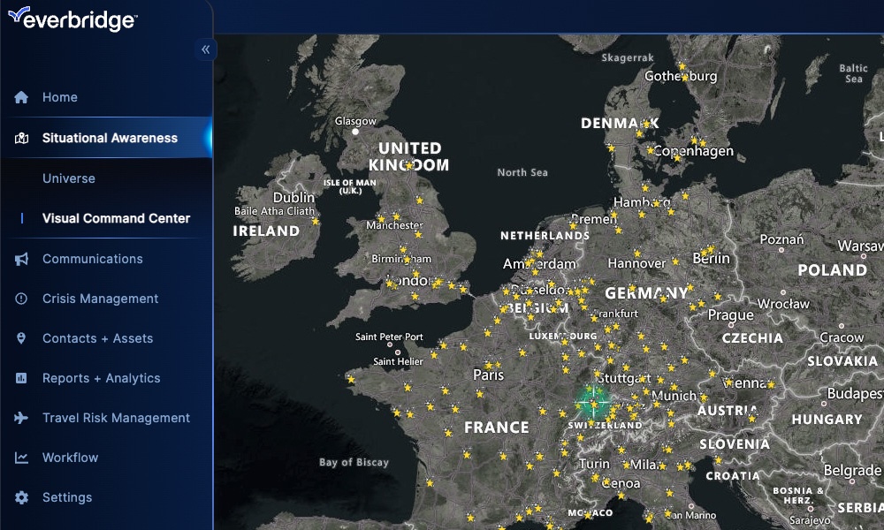
Task: Click the Bay of Biscay label
Action: coord(354,462)
